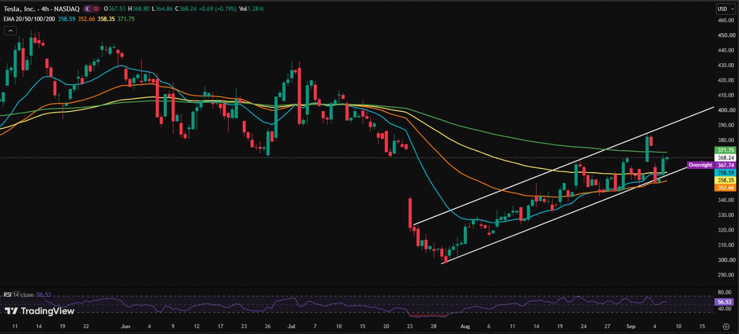Image resolution: width=739 pixels, height=334 pixels.
Task: Collapse the indicator legend with the chevron button
Action: tap(10, 30)
